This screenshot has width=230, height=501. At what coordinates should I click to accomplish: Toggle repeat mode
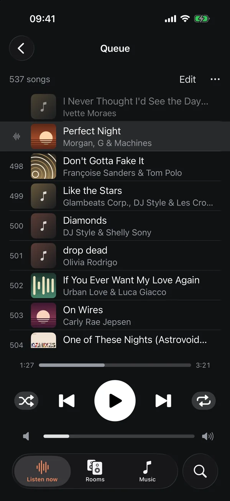click(x=204, y=401)
